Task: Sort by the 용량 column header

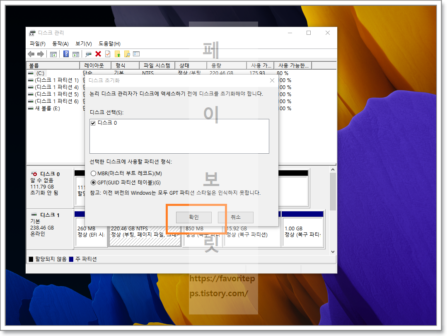Action: pos(227,65)
